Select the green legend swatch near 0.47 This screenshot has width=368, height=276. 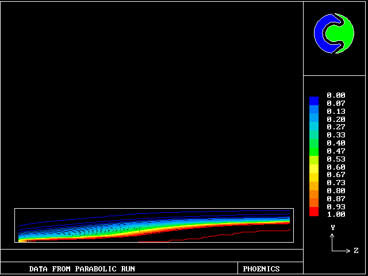pos(313,152)
